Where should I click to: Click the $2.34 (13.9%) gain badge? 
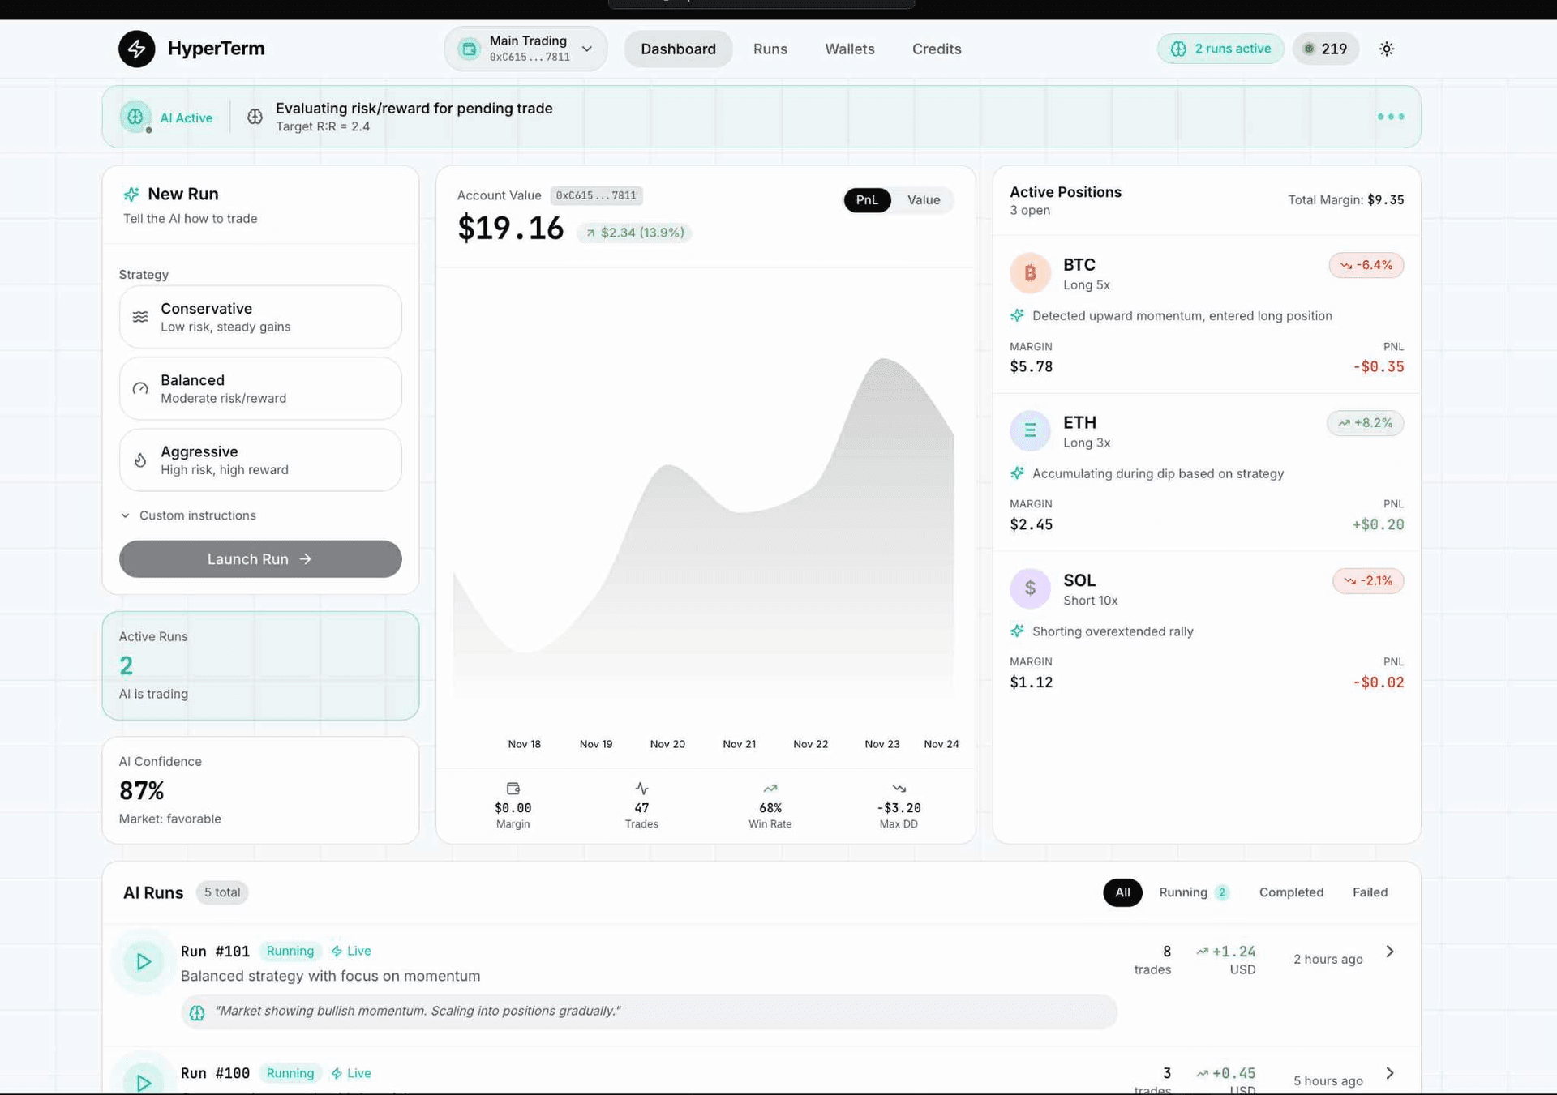pos(634,233)
